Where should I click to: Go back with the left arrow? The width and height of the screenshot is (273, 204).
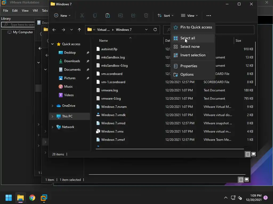click(54, 30)
